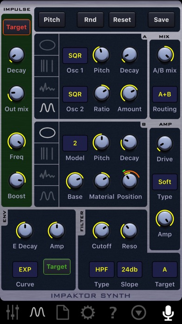This screenshot has height=324, width=182.
Task: Toggle the red Impulse Target button
Action: tap(17, 27)
